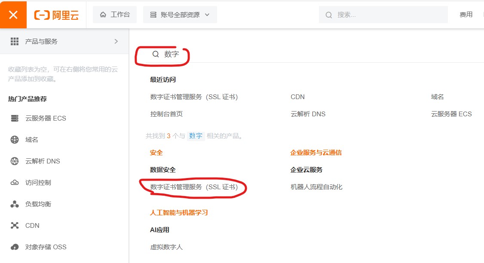Viewport: 484px width, 263px height.
Task: Expand the 账号全部资源 dropdown arrow
Action: coord(207,15)
